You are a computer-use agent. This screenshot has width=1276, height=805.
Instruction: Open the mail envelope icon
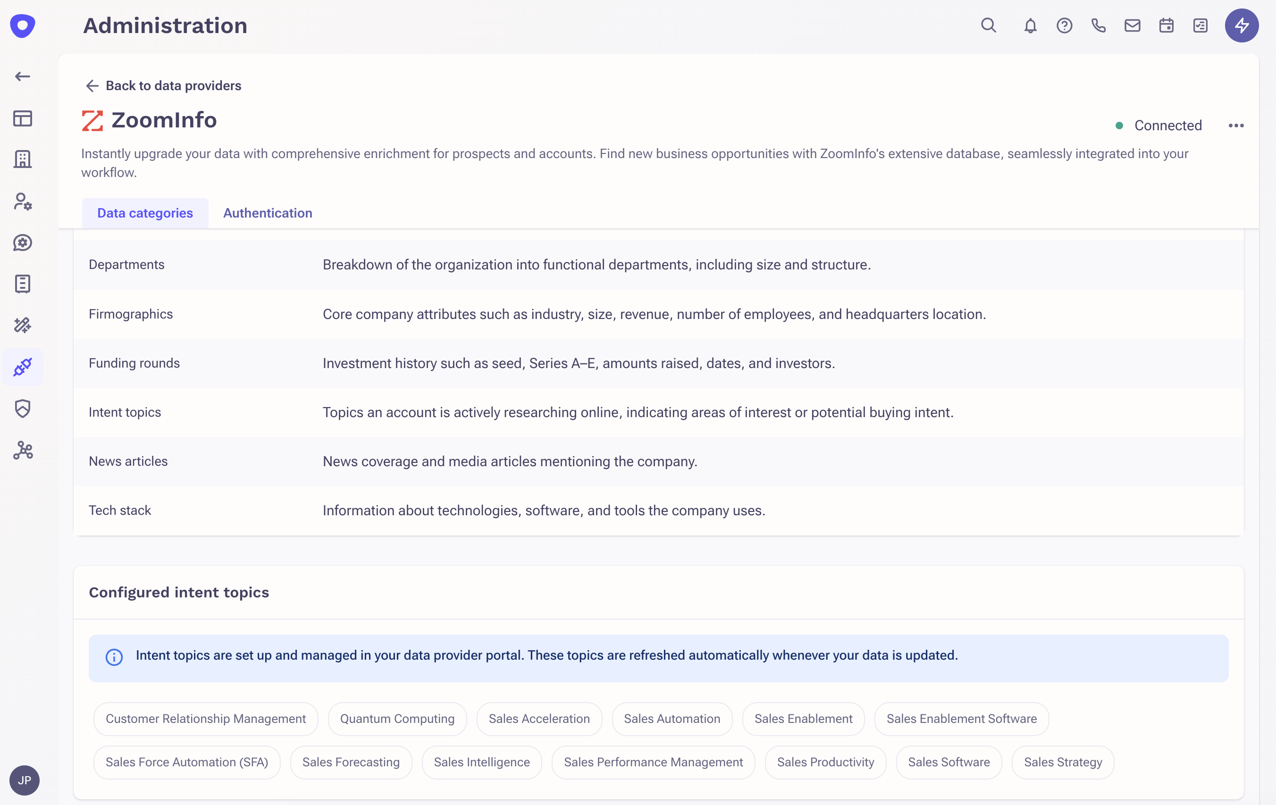click(x=1133, y=25)
